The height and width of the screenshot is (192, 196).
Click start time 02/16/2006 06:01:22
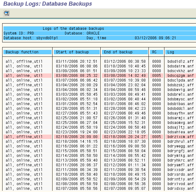(x=77, y=146)
